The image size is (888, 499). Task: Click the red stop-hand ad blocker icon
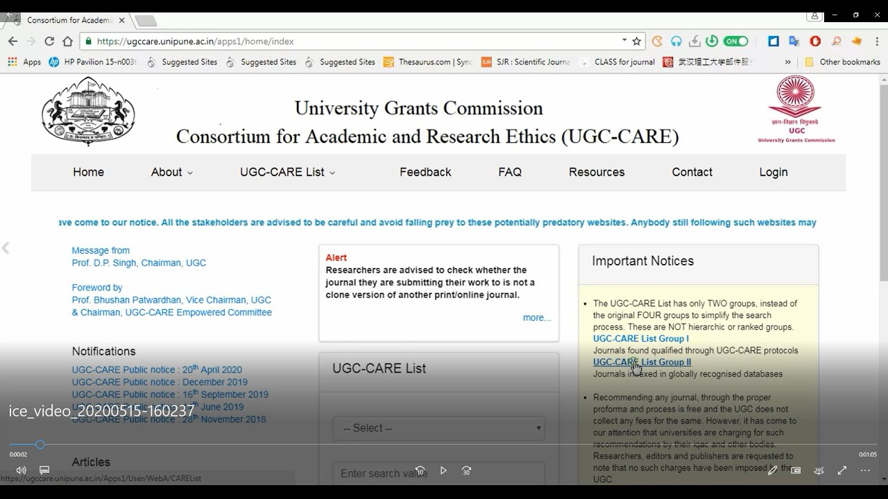tap(815, 41)
